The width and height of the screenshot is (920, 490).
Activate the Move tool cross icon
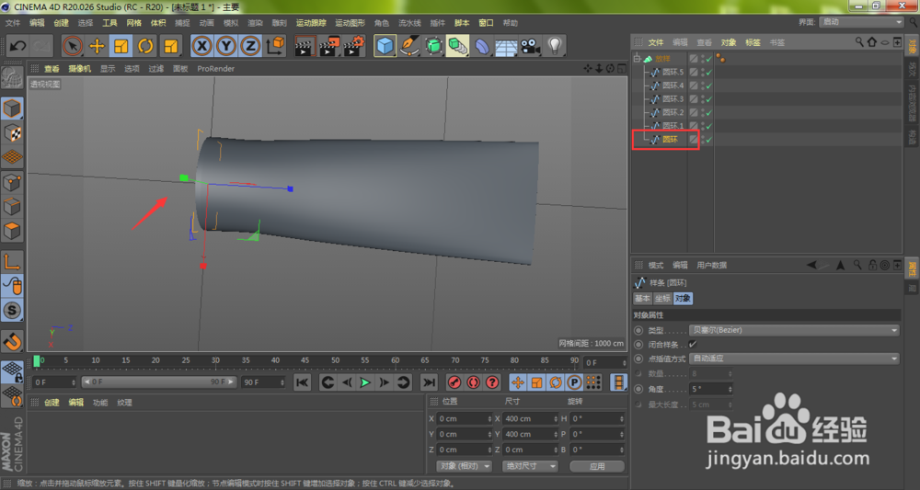coord(97,46)
